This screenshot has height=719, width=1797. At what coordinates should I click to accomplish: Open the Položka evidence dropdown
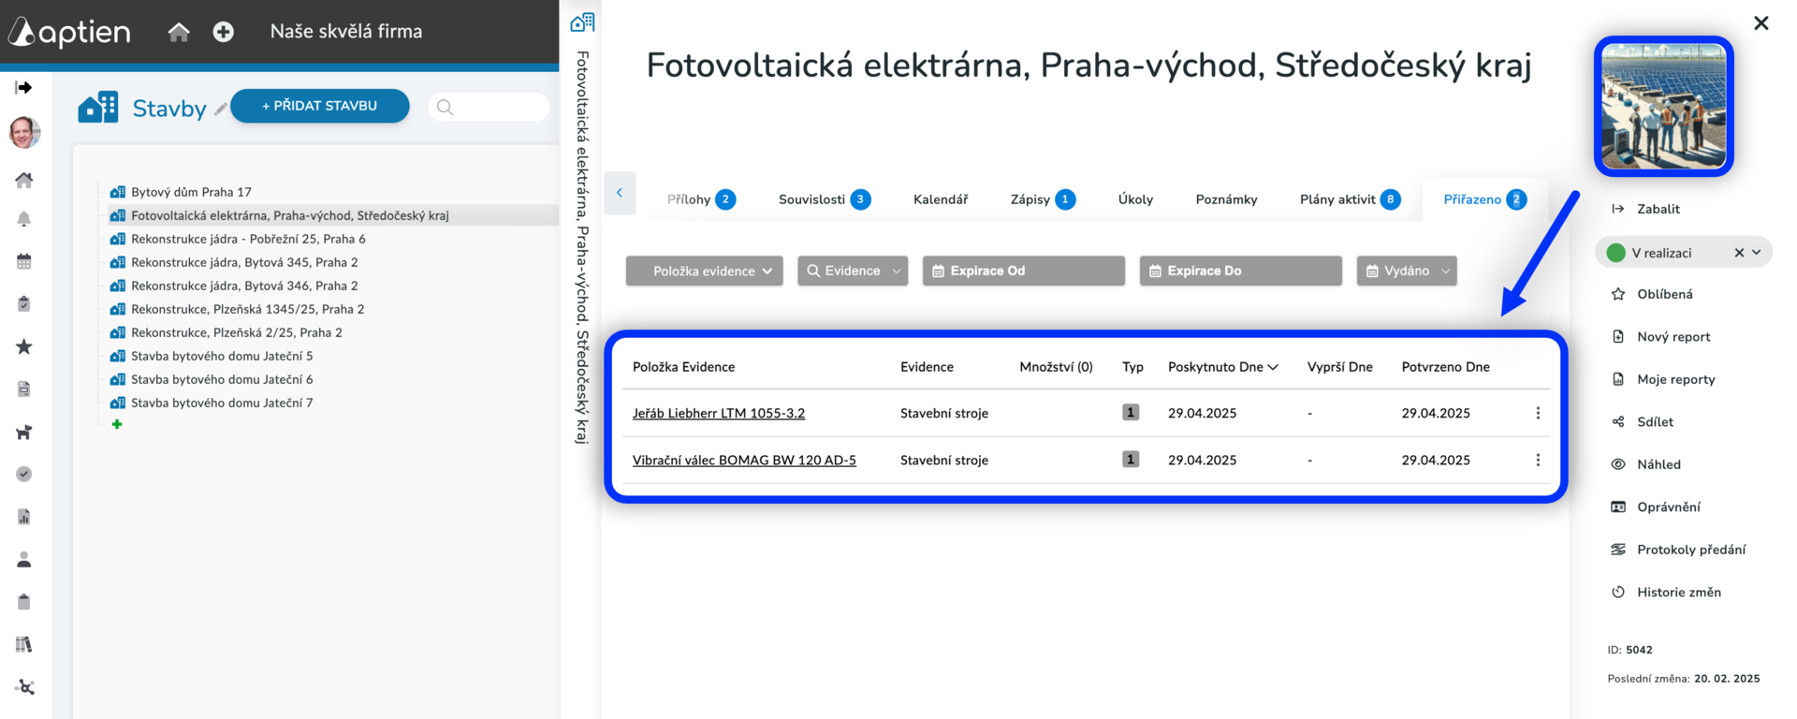[x=705, y=271]
